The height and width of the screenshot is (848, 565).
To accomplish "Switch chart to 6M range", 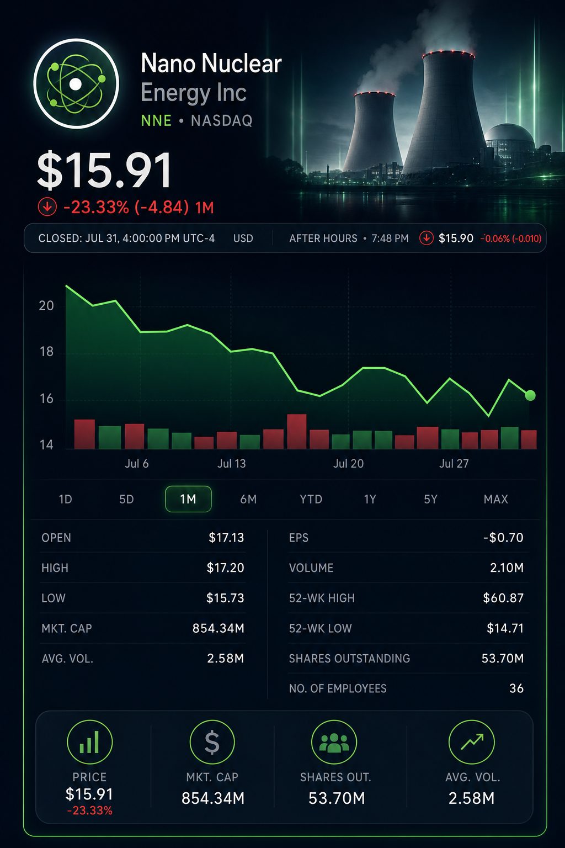I will coord(248,499).
